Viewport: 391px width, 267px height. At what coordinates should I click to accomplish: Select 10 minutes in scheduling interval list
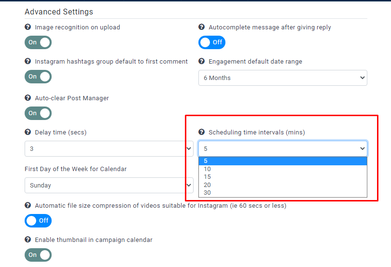[x=208, y=169]
